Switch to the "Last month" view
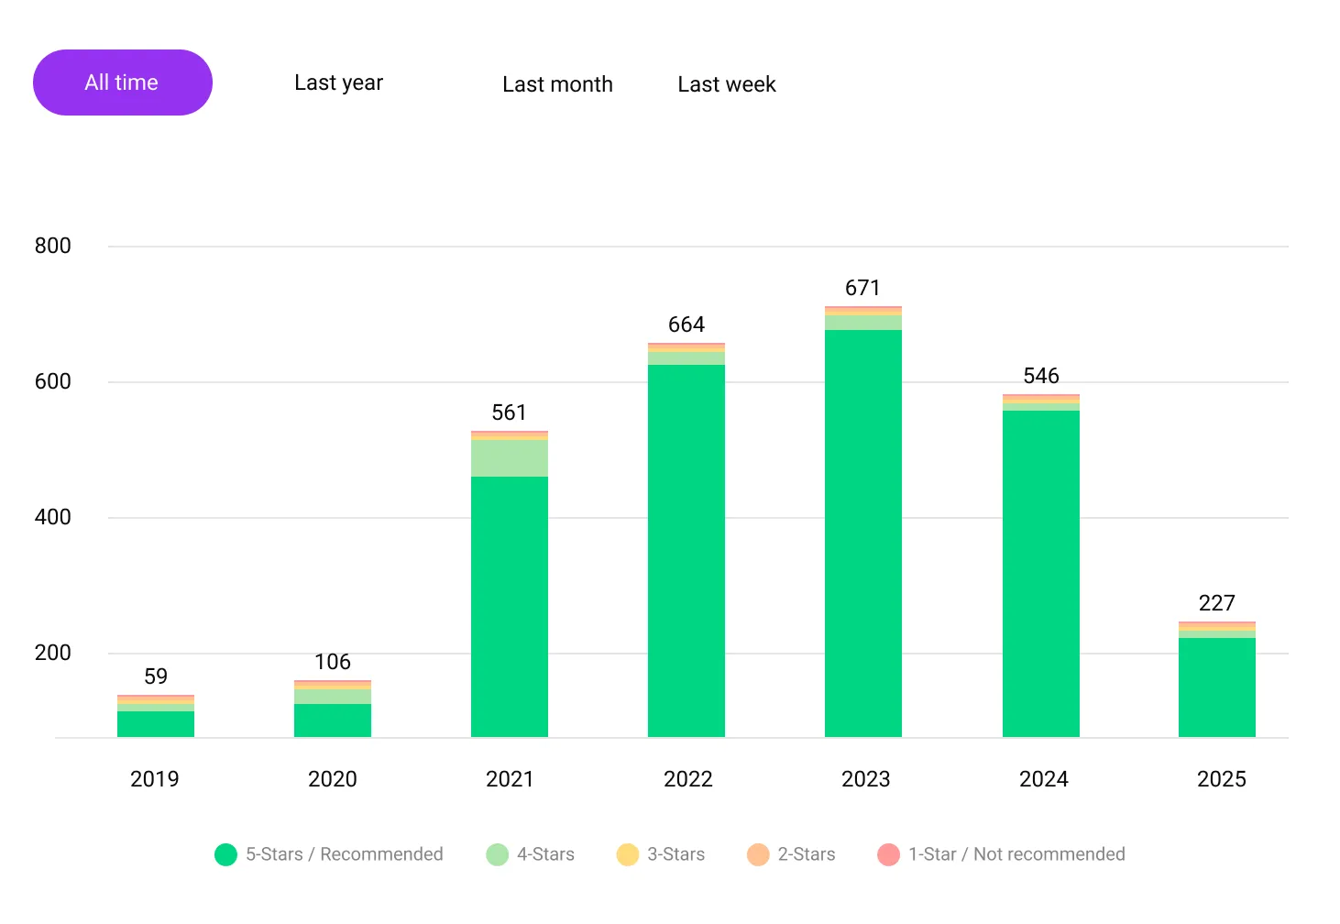Screen dimensions: 1340x924 click(x=557, y=84)
